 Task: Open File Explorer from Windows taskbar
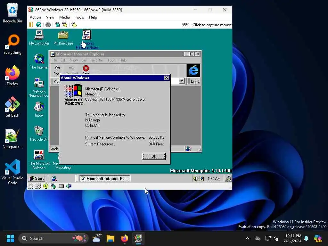111,238
